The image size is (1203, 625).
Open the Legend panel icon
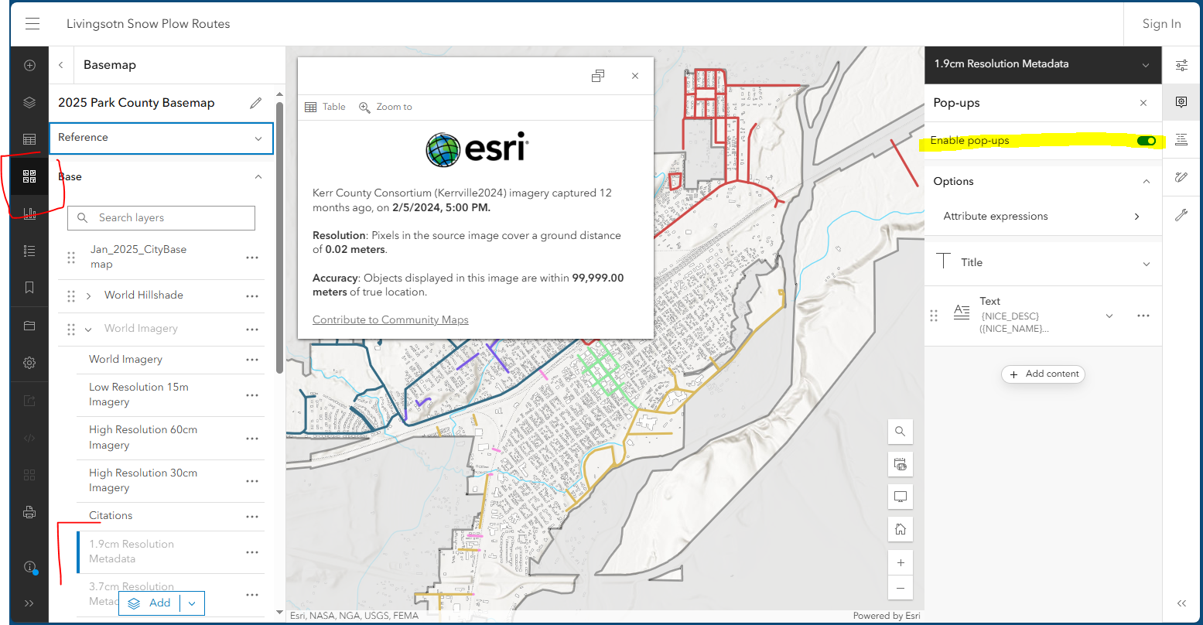(x=29, y=250)
